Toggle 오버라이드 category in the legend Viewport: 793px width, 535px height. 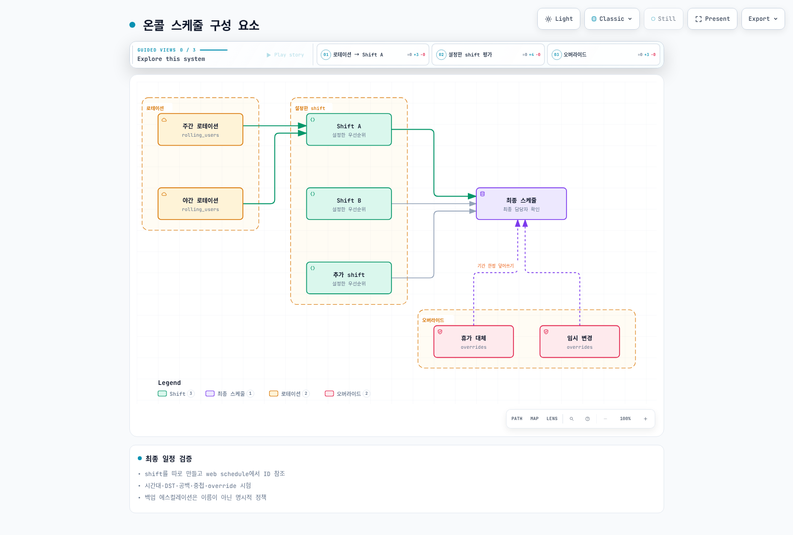pyautogui.click(x=347, y=394)
